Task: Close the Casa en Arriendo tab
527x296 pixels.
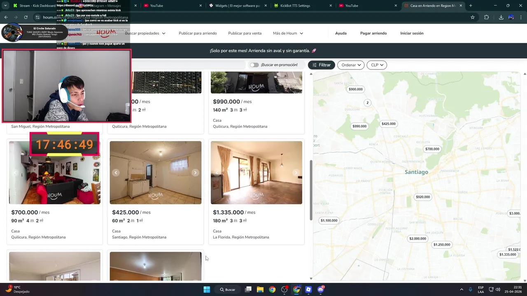Action: pos(461,6)
